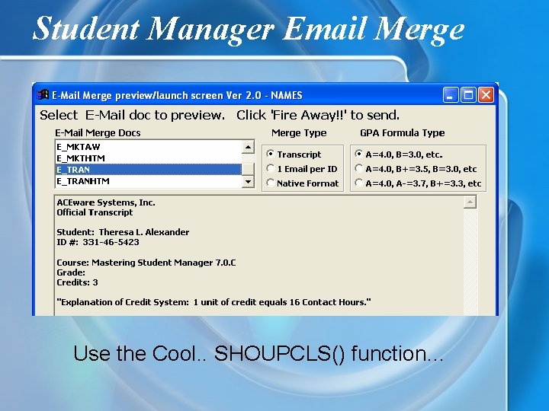Click the docs list scroll up arrow
This screenshot has height=411, width=549.
coord(248,147)
